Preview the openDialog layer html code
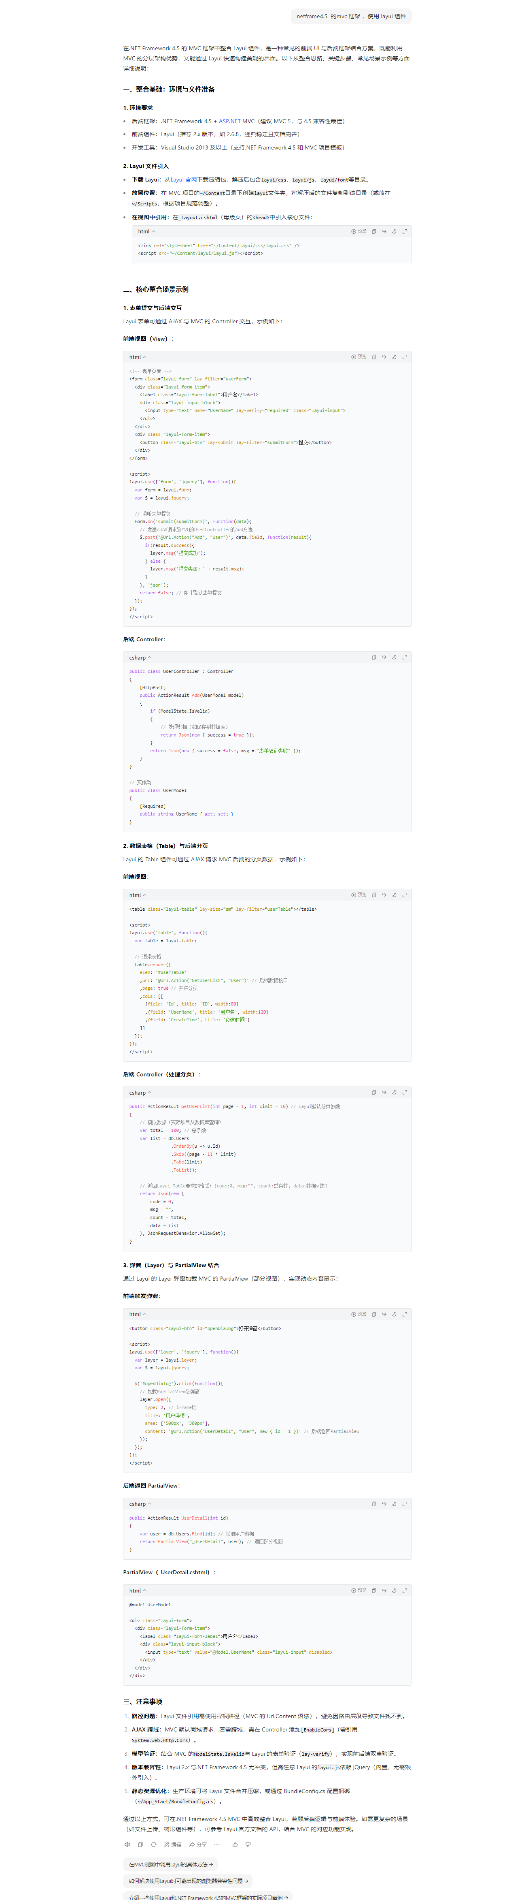 (x=359, y=1314)
